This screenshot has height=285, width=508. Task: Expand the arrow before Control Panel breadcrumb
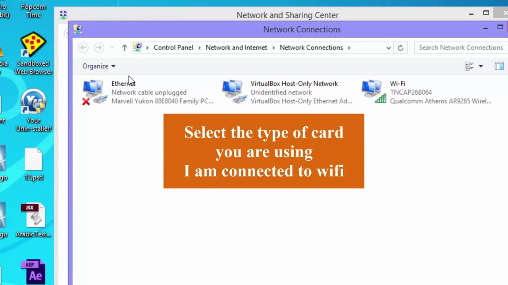click(148, 47)
